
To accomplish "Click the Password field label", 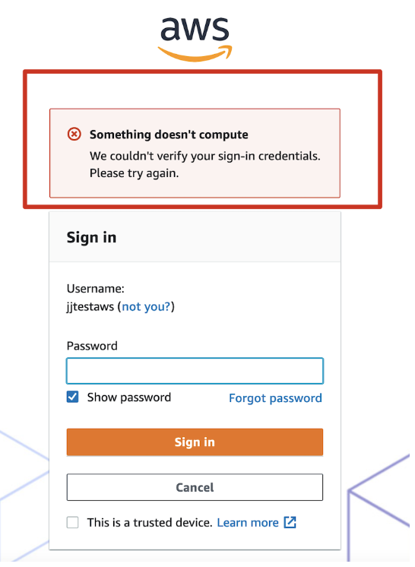I will point(92,346).
